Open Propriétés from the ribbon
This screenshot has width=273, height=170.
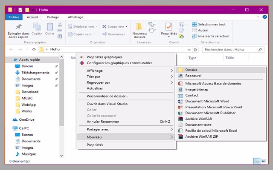pyautogui.click(x=168, y=28)
